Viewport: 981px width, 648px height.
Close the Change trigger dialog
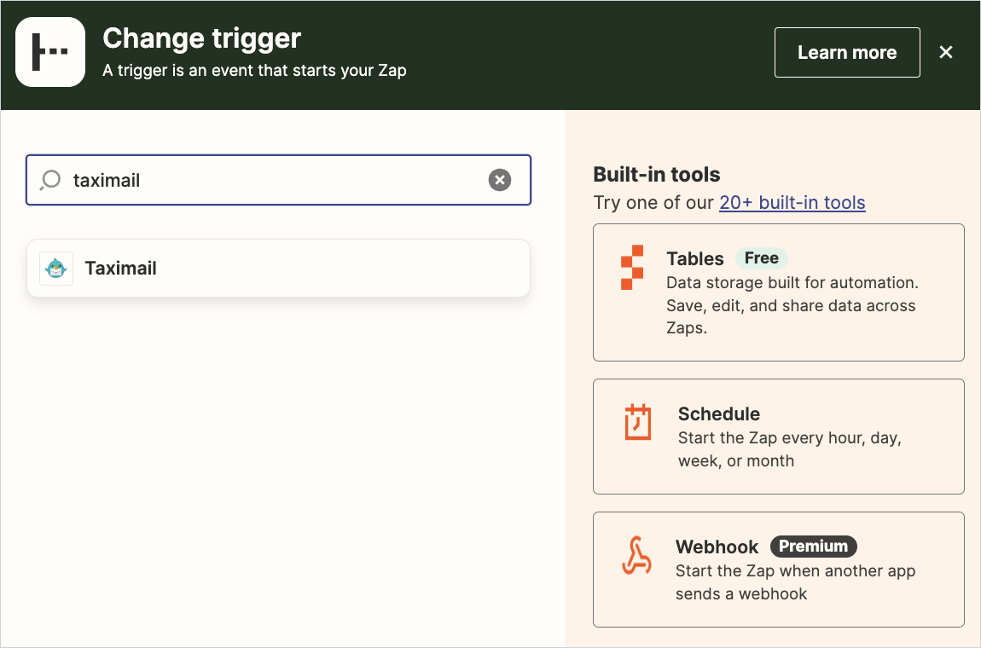click(x=945, y=52)
